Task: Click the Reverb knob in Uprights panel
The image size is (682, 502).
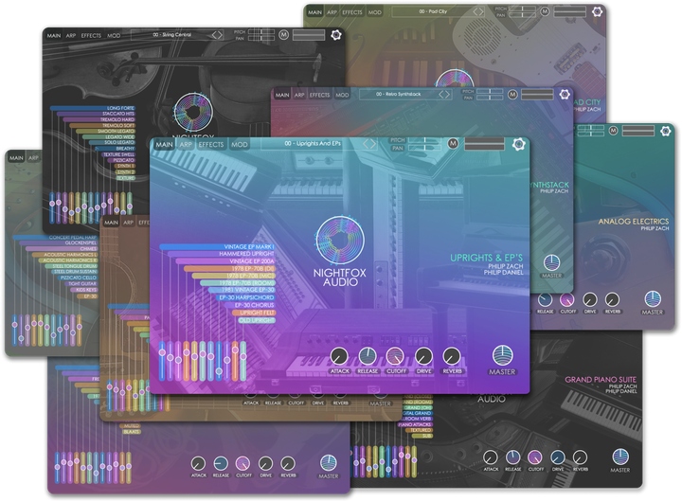Action: tap(451, 357)
